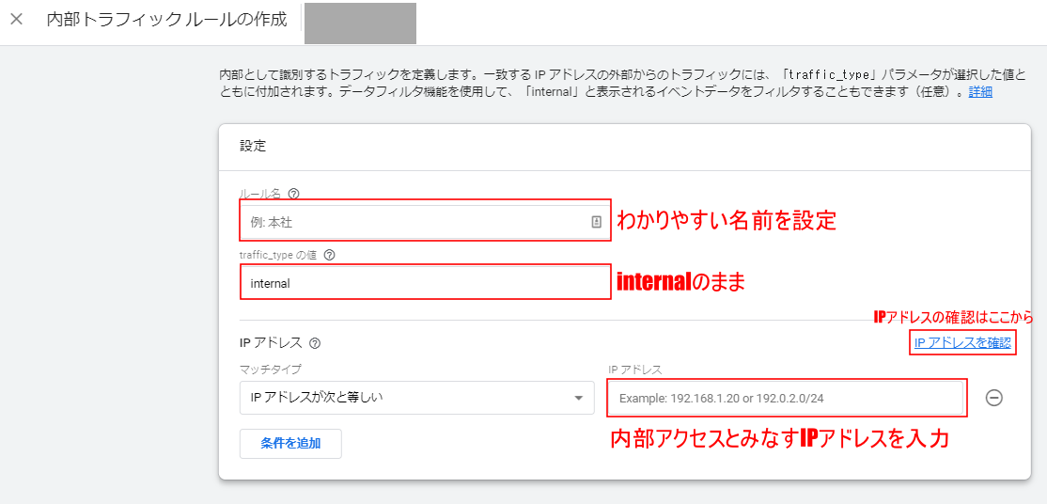Image resolution: width=1047 pixels, height=504 pixels.
Task: Click the traffic_type value field containing internal
Action: [x=424, y=283]
